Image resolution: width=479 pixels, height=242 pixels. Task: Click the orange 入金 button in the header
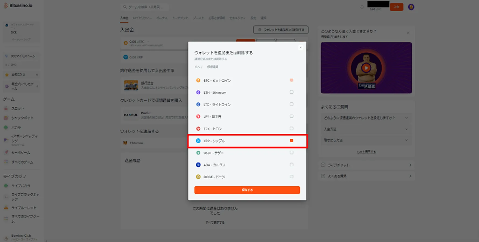point(396,7)
